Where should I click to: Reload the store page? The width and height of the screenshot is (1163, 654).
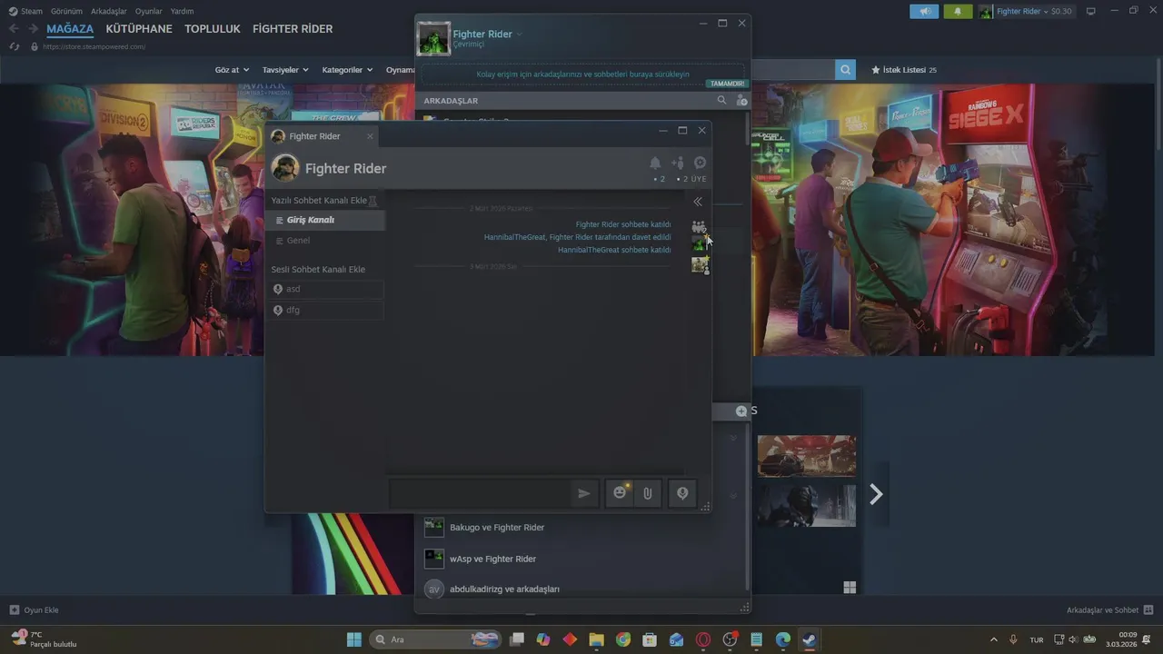(14, 46)
